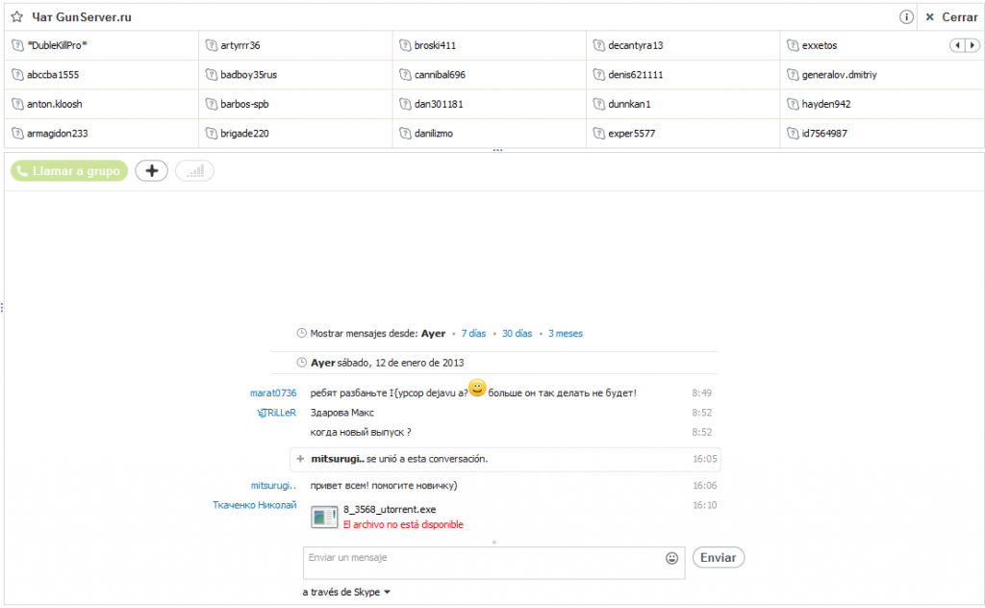Screen dimensions: 985x608
Task: Click the Enviar un mensaje text field
Action: 481,563
